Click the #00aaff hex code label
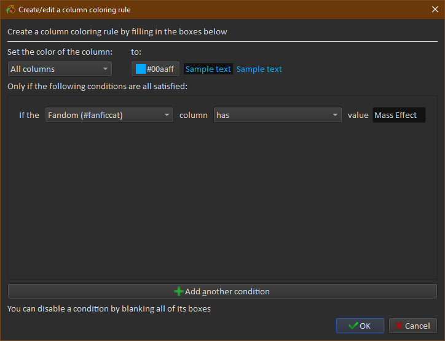445x341 pixels. point(160,69)
